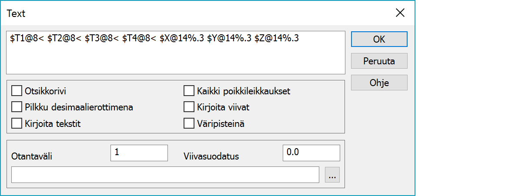Click the $X@14%.3 token in format string

(x=182, y=39)
